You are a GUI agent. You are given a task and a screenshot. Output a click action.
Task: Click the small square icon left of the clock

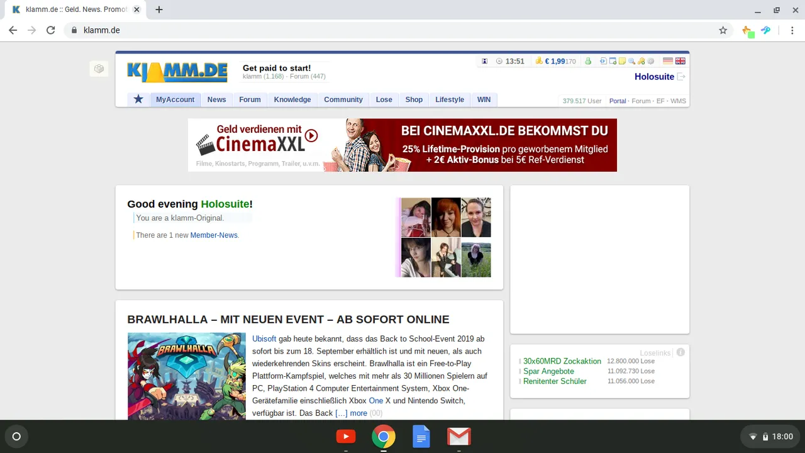pos(485,61)
